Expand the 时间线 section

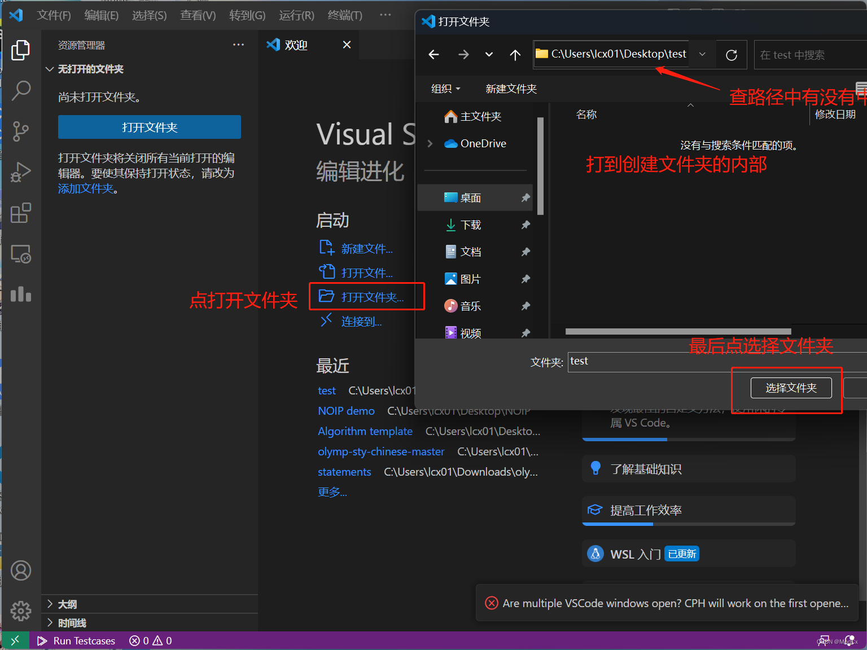(x=150, y=623)
